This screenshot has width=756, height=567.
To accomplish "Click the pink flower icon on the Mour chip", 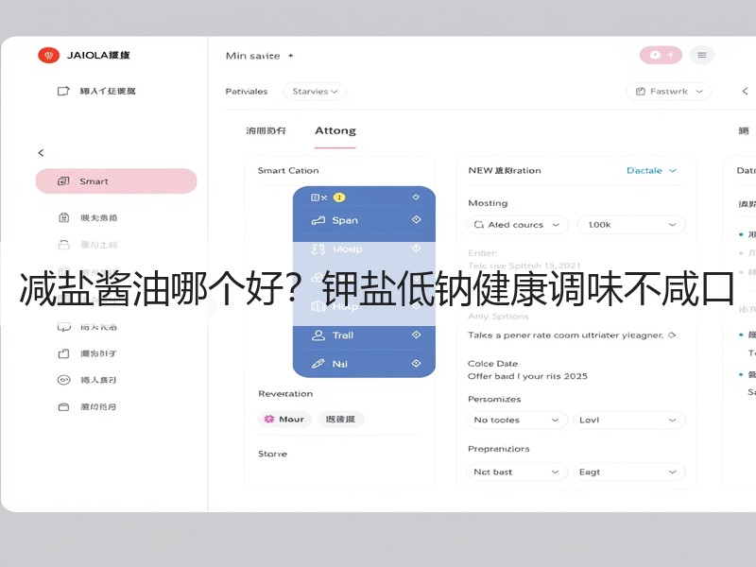I will coord(269,419).
